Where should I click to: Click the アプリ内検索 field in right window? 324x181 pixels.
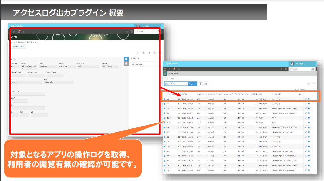(x=299, y=69)
